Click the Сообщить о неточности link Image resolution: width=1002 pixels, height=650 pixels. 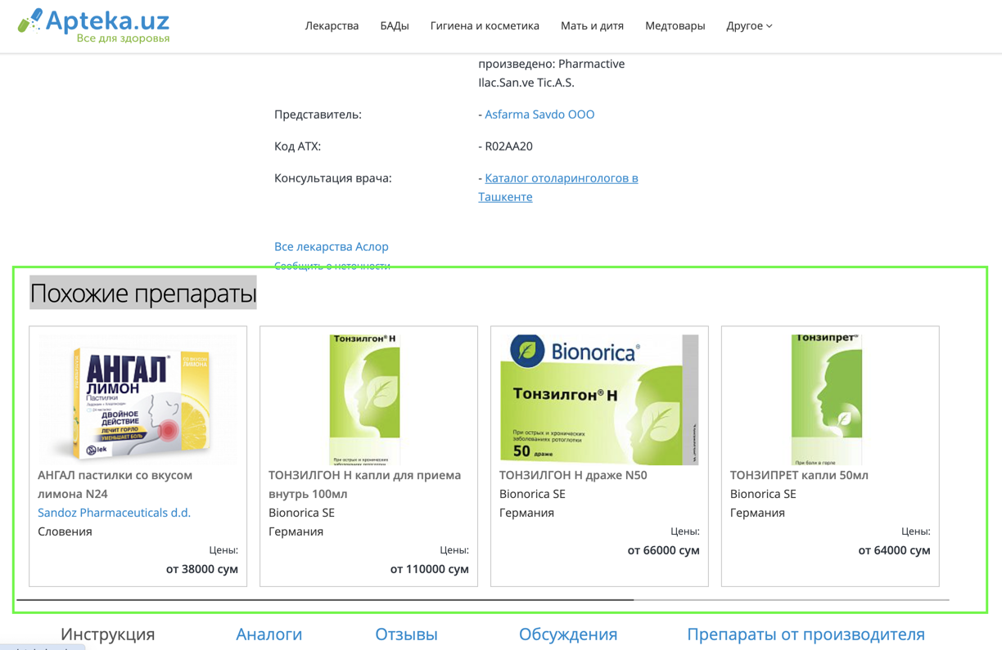click(332, 266)
